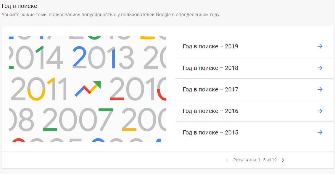Click the subtitle text mentioning Google
335x174 pixels.
(110, 15)
